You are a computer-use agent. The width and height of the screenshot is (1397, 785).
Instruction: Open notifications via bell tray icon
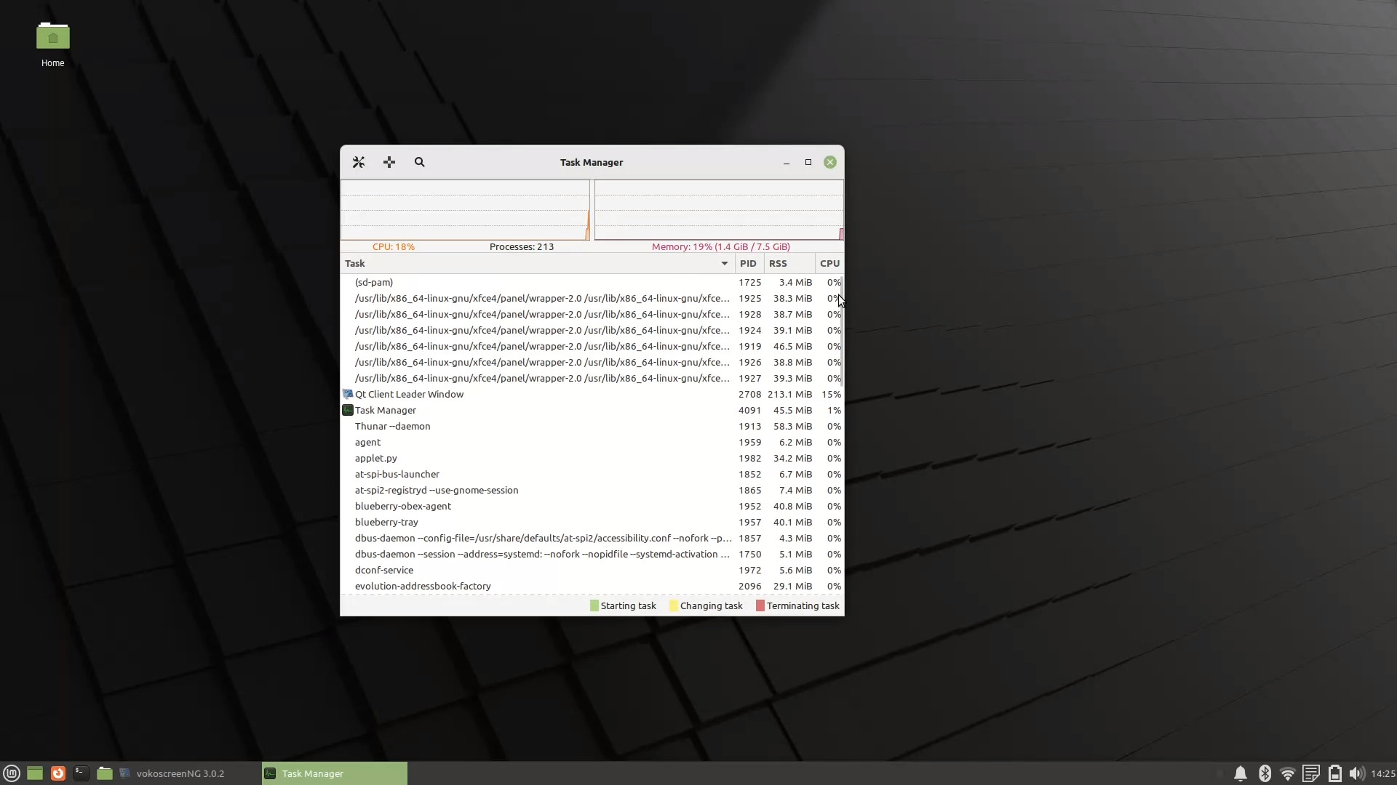1240,773
